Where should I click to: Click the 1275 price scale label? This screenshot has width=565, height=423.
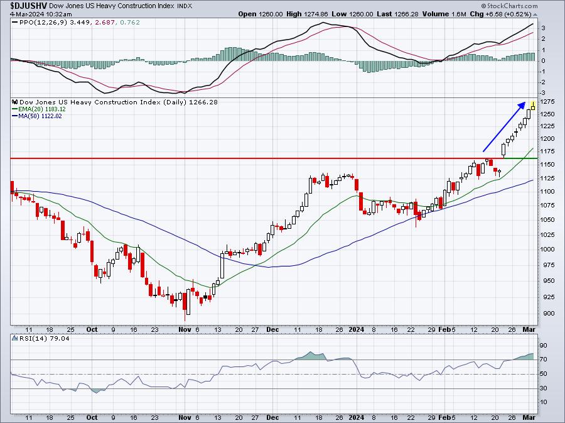[547, 102]
